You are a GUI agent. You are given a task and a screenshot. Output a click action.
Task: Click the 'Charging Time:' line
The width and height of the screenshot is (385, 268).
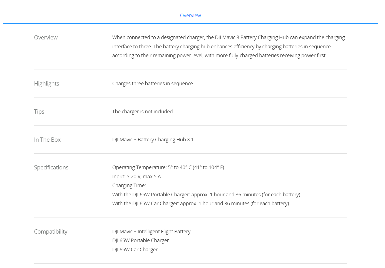129,186
